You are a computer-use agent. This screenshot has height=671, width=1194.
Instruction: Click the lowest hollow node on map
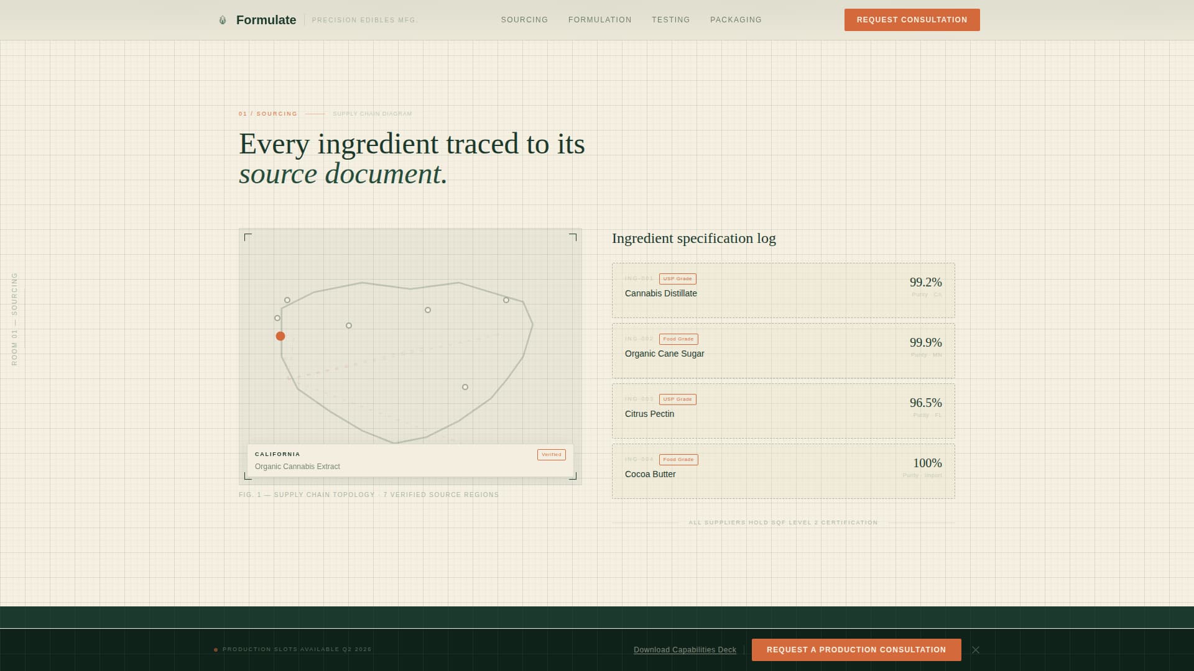(x=465, y=387)
